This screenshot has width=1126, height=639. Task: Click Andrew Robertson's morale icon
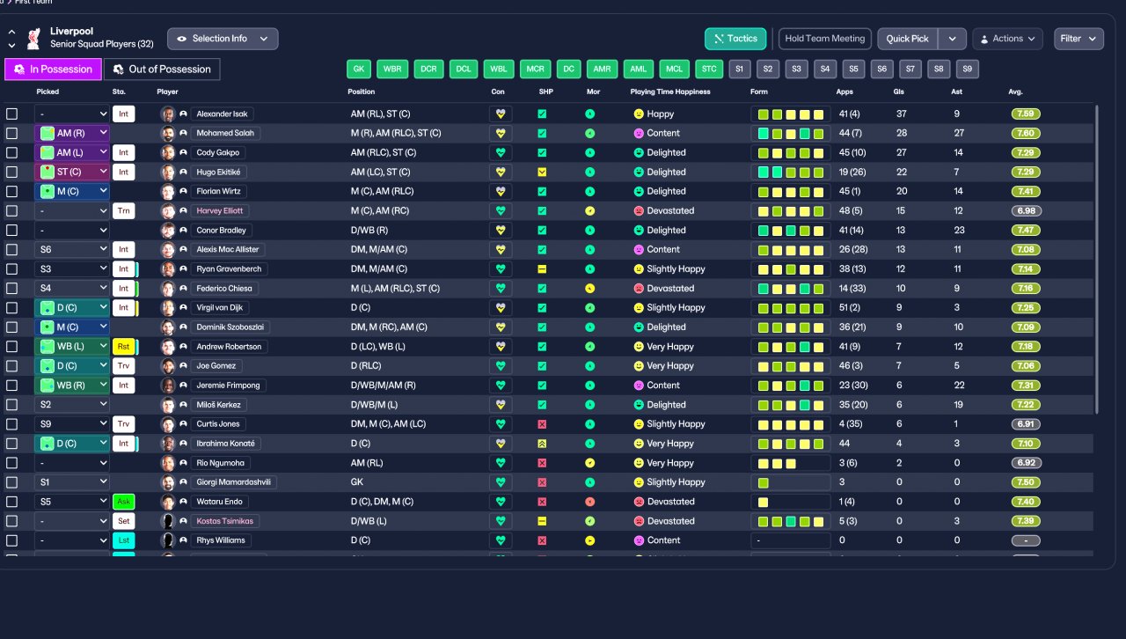pyautogui.click(x=589, y=346)
